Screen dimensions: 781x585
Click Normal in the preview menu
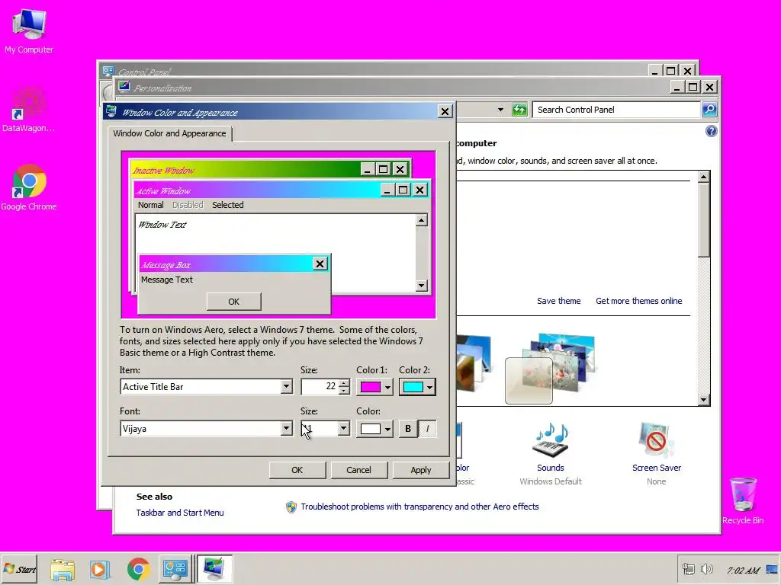click(x=150, y=205)
